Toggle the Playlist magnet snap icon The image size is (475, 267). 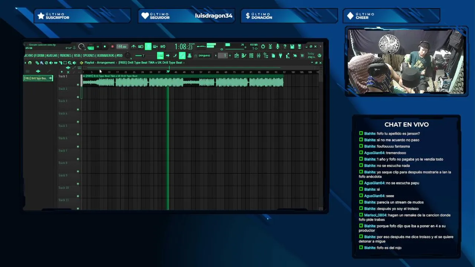(30, 63)
